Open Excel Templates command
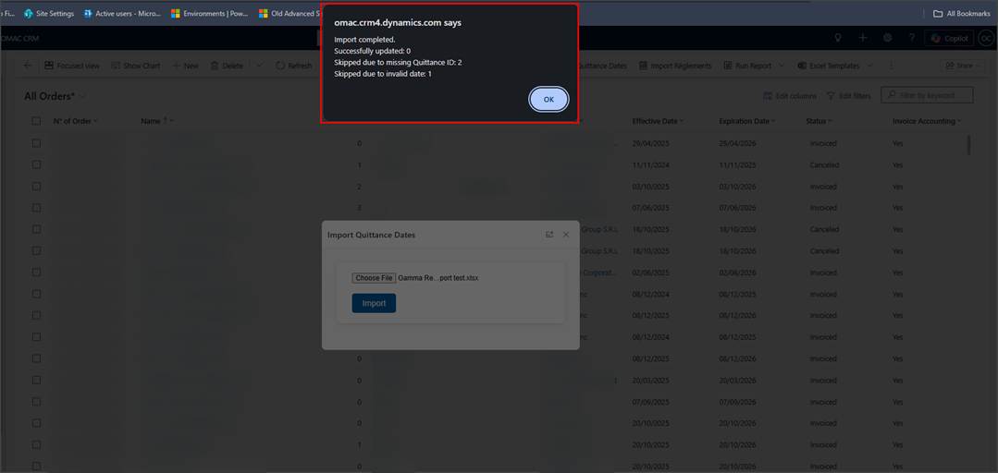 coord(828,66)
